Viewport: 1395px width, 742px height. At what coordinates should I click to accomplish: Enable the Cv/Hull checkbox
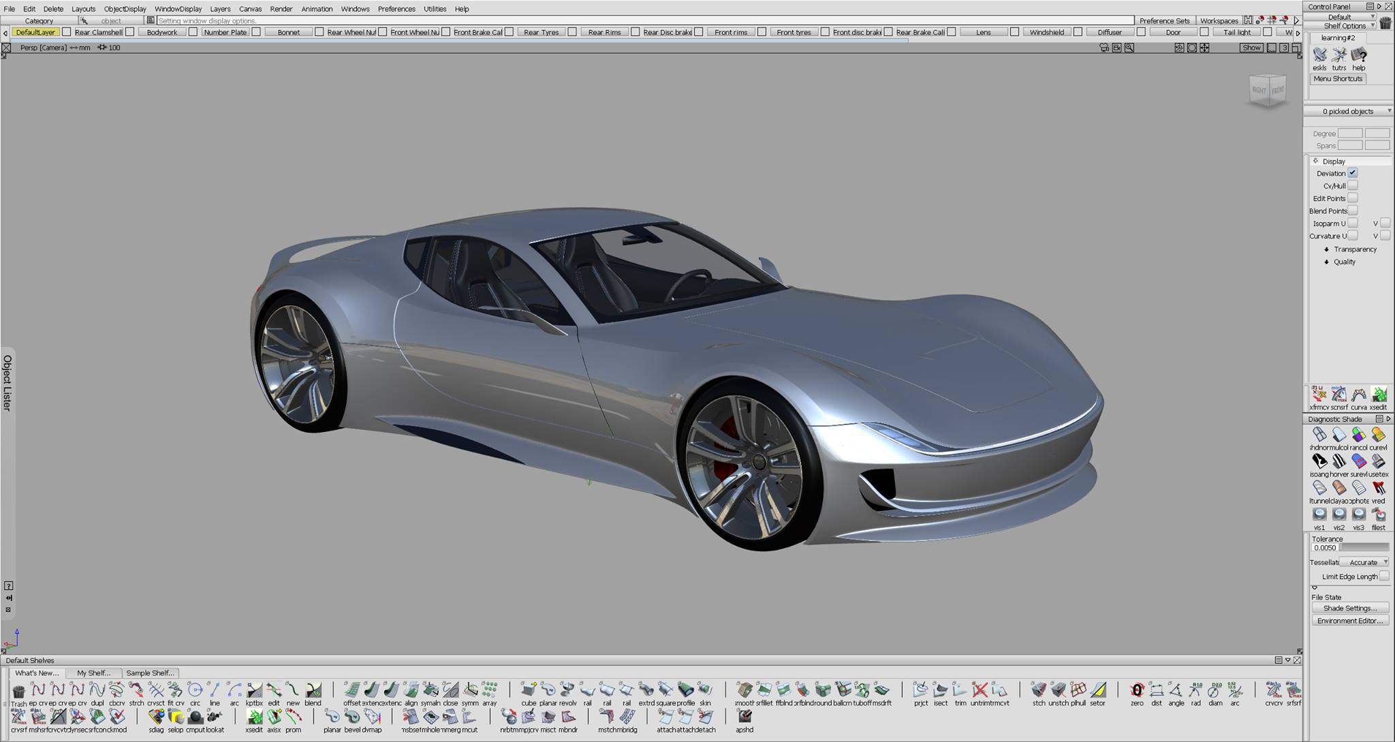point(1353,185)
